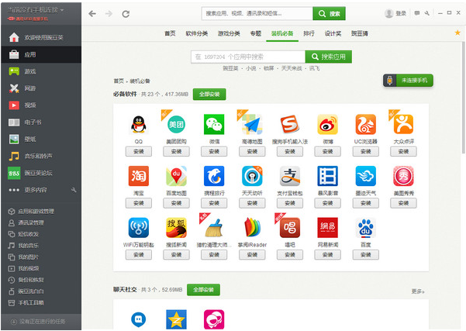
Task: Select the Weibo app icon
Action: 327,124
